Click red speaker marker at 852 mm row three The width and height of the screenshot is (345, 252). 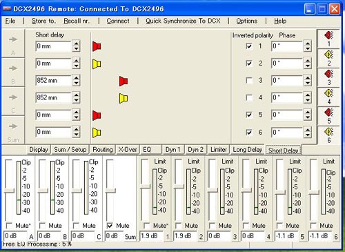coord(124,81)
